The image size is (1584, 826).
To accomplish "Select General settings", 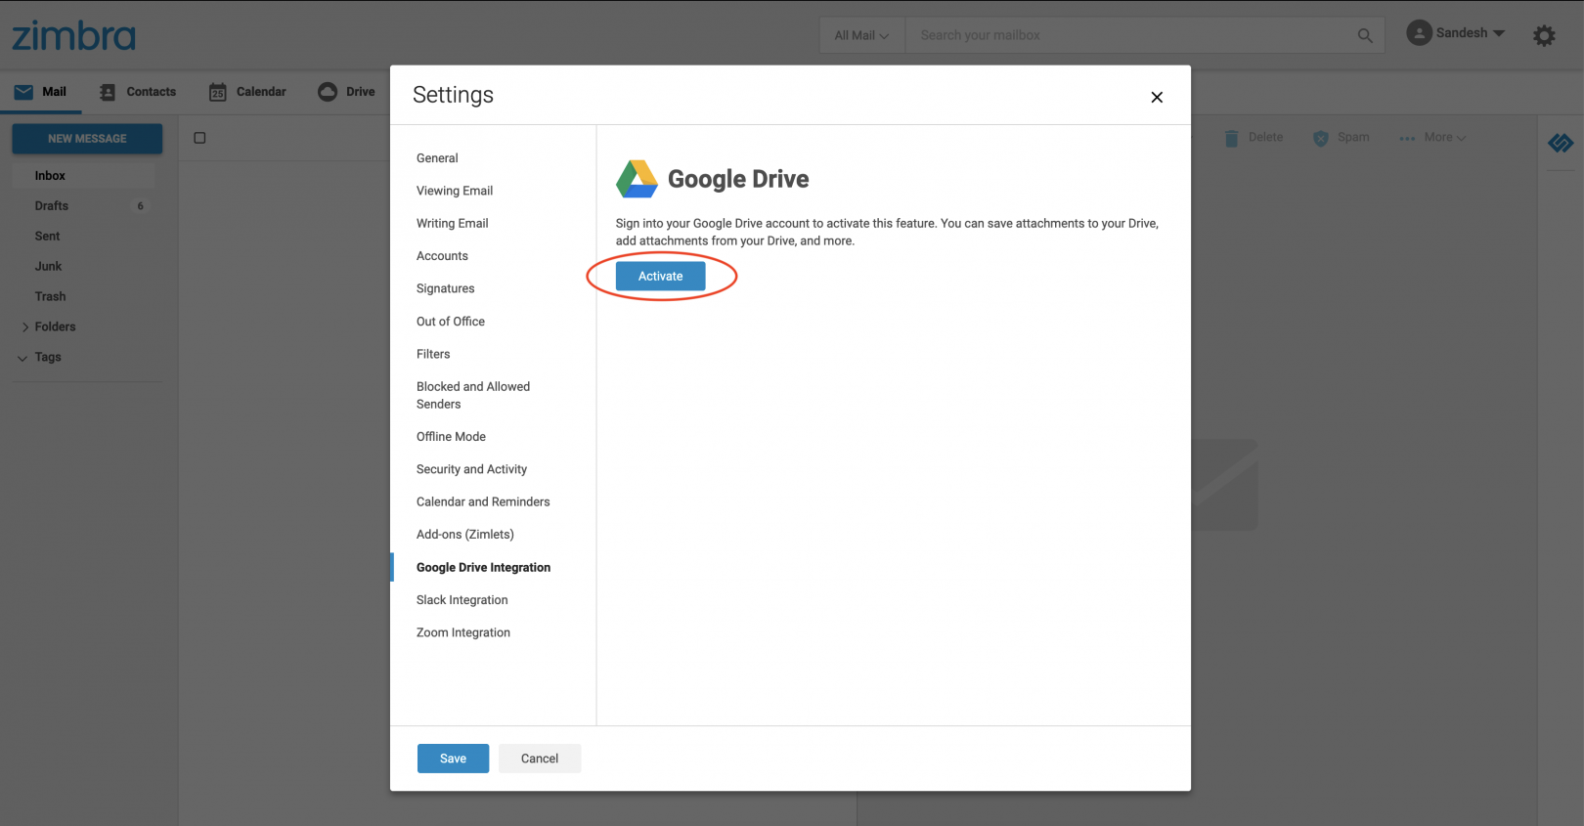I will (437, 158).
